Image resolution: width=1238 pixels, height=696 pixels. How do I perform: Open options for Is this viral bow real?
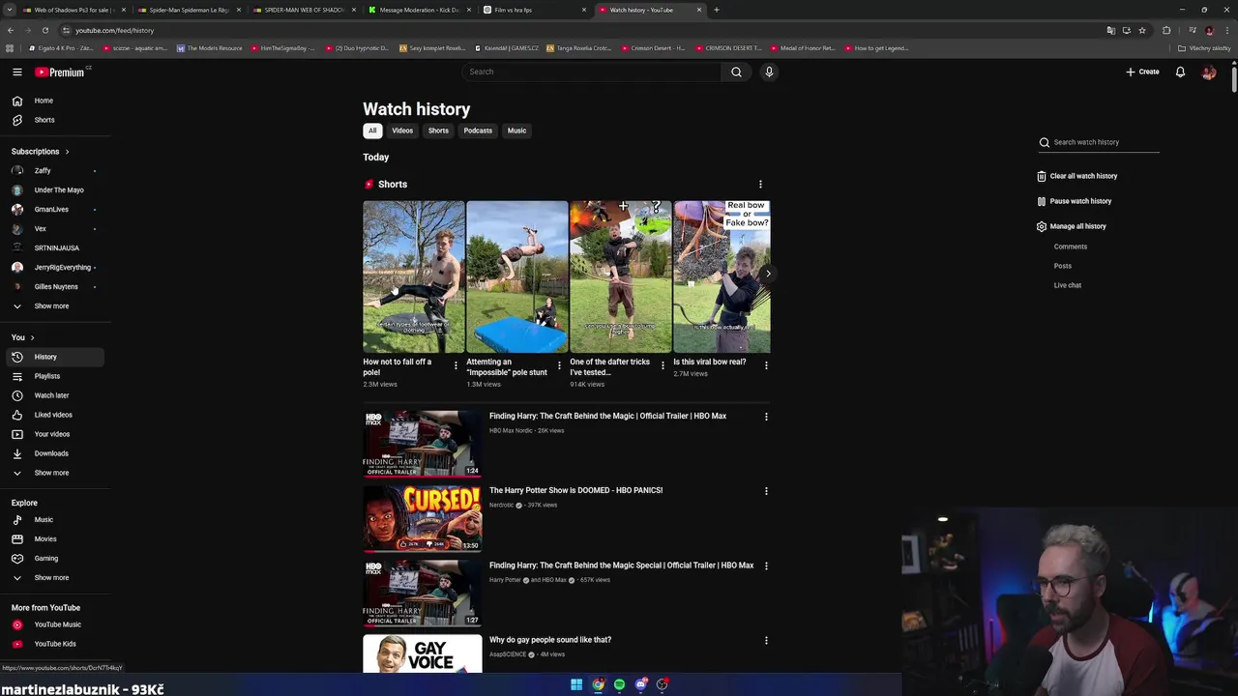(x=766, y=365)
